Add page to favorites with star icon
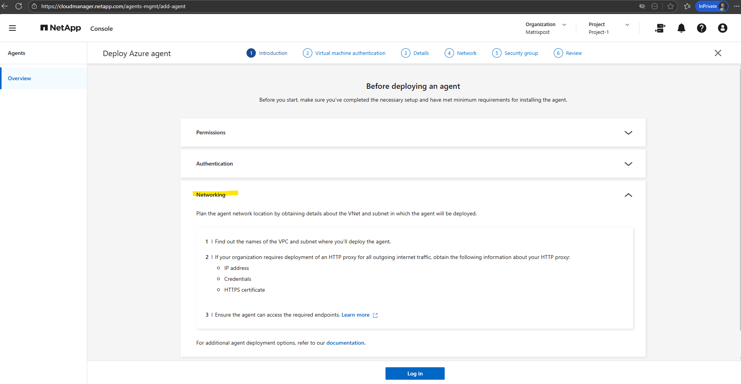Image resolution: width=741 pixels, height=384 pixels. pos(670,6)
